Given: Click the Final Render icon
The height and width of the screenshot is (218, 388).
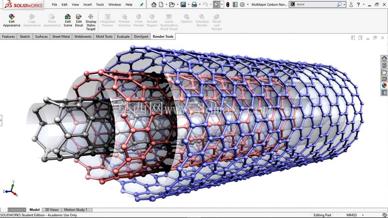Looking at the screenshot, I should [x=139, y=17].
